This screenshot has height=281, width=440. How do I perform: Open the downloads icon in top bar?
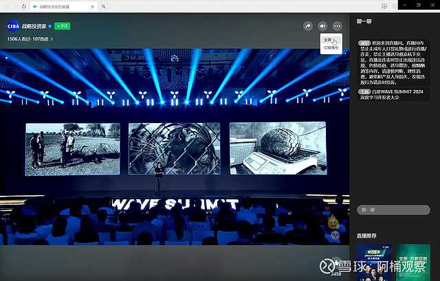[384, 6]
